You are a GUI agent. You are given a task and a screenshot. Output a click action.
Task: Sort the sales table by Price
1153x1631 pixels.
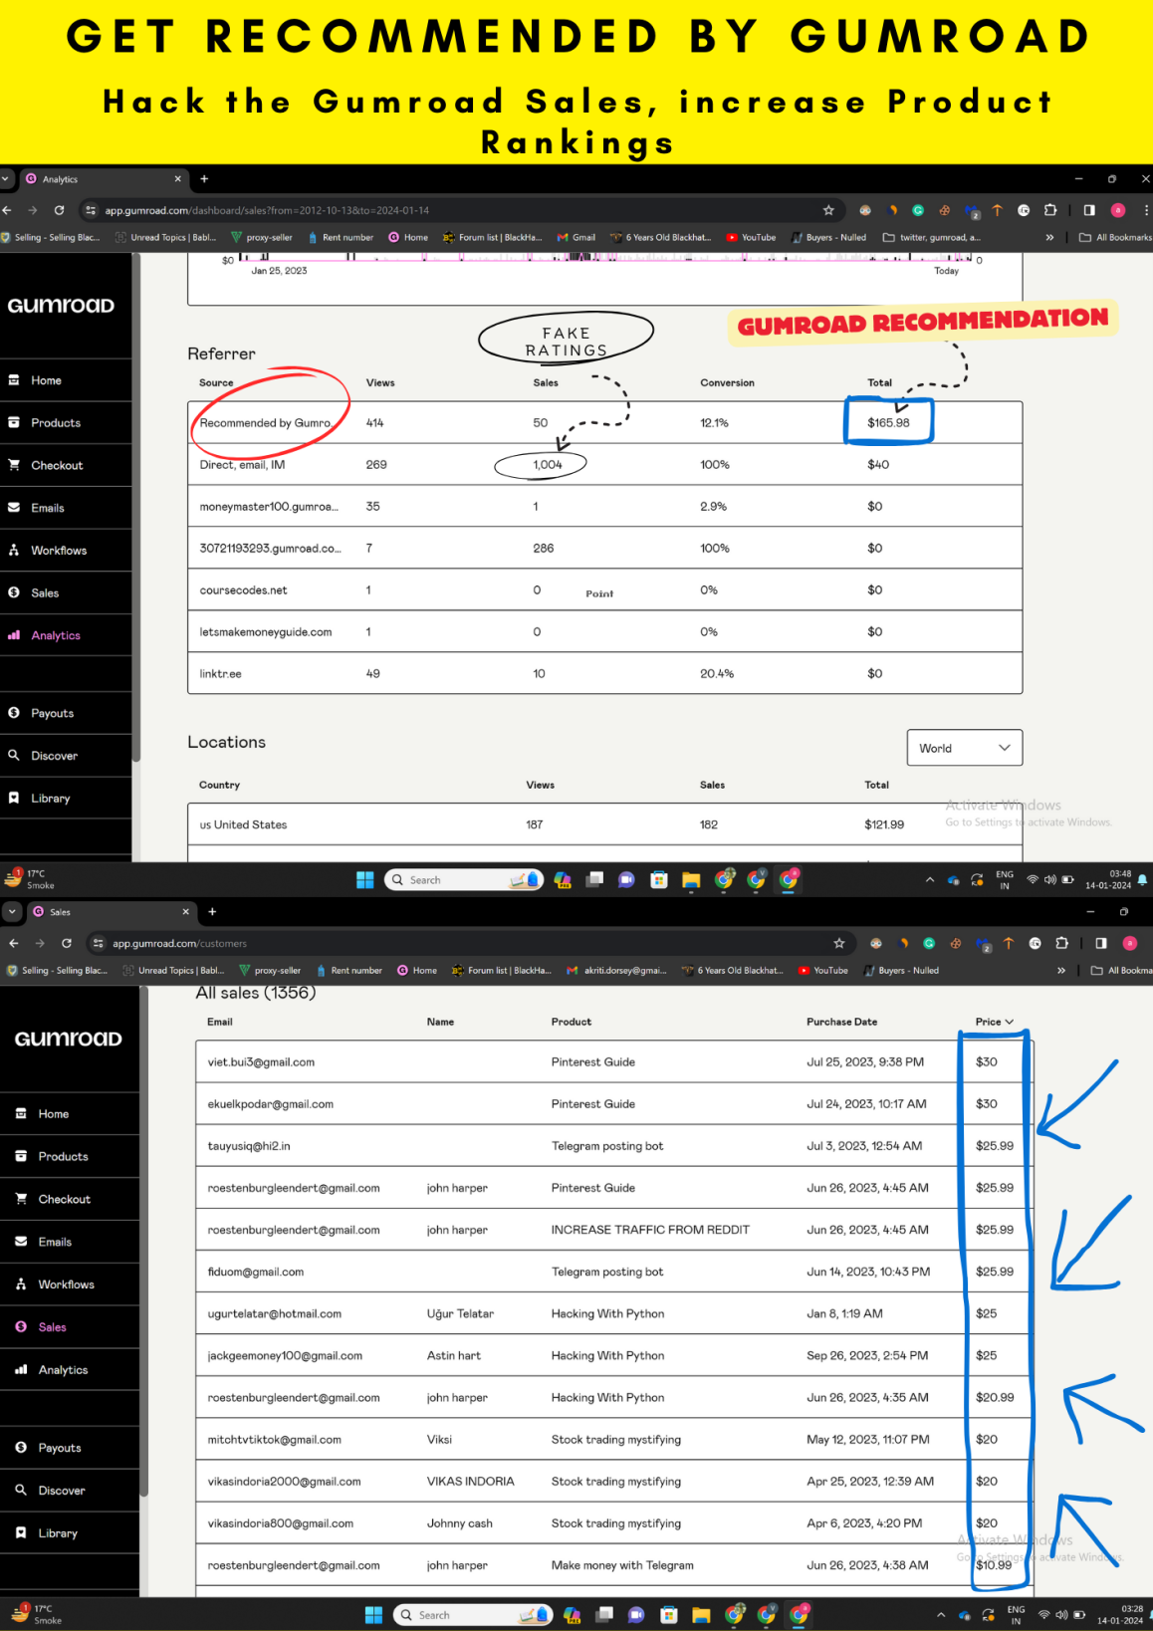coord(994,1022)
